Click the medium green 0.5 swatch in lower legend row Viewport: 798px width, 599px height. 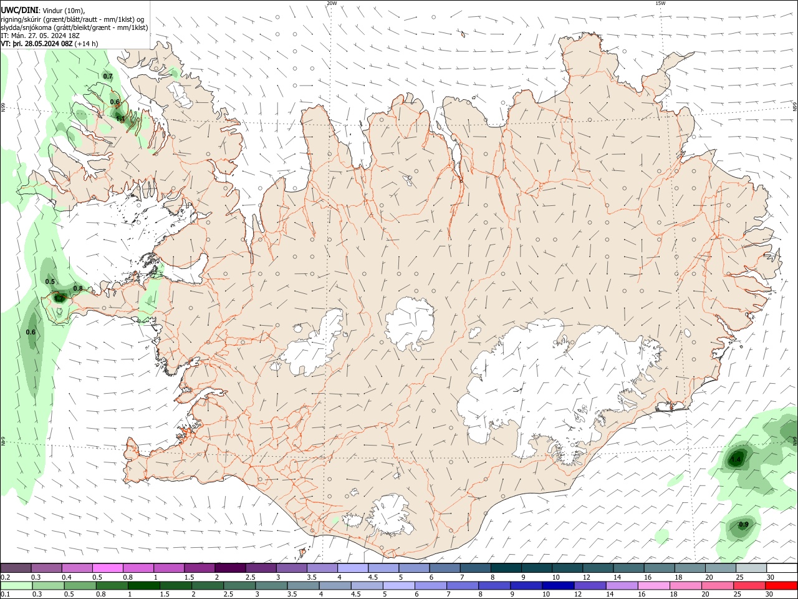(80, 585)
